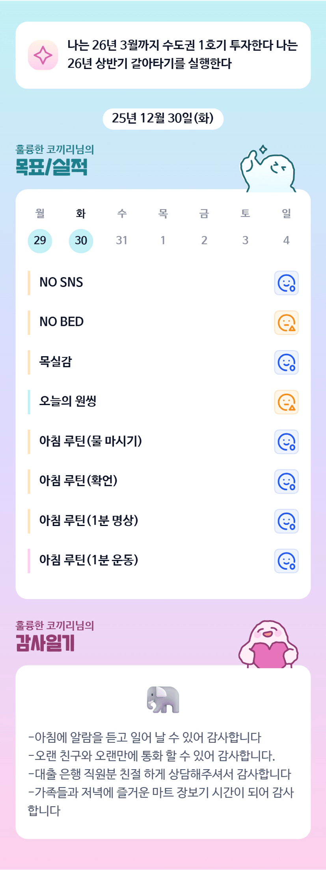Click the orange face icon for NO BED
This screenshot has height=870, width=326.
(286, 323)
